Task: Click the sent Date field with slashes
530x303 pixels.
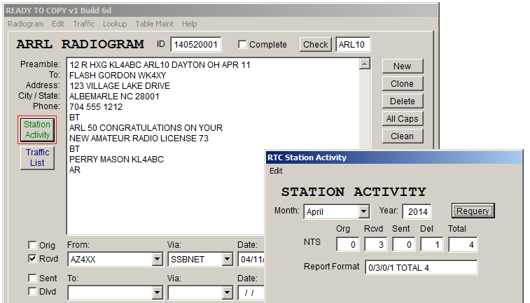Action: pyautogui.click(x=251, y=293)
